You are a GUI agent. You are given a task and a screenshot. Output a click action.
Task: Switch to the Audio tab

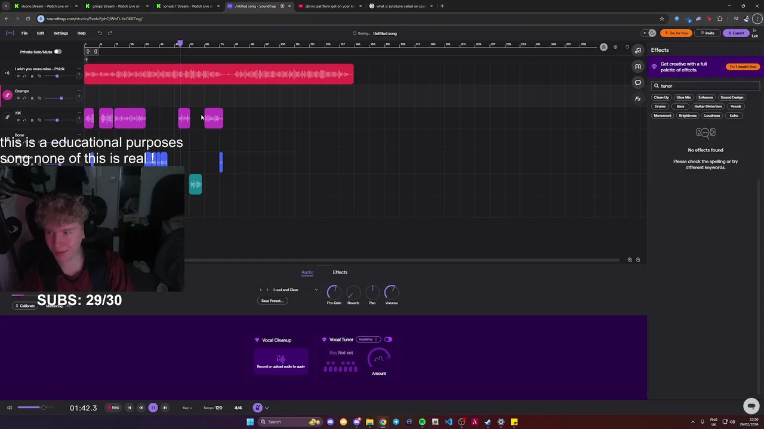[x=307, y=272]
